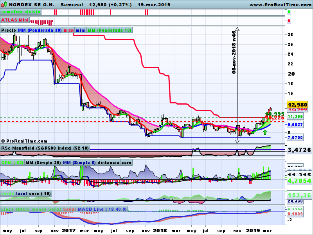The height and width of the screenshot is (235, 313).
Task: Select the MM (Simple 20) legend label
Action: [43, 163]
